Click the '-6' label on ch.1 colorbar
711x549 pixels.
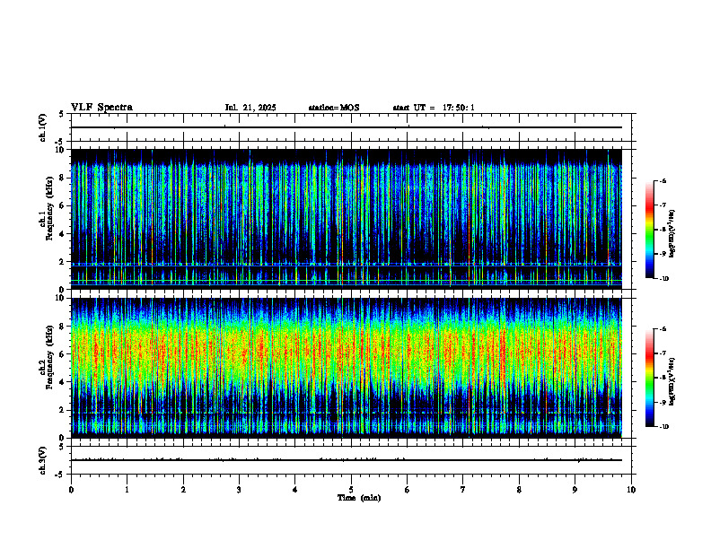663,181
